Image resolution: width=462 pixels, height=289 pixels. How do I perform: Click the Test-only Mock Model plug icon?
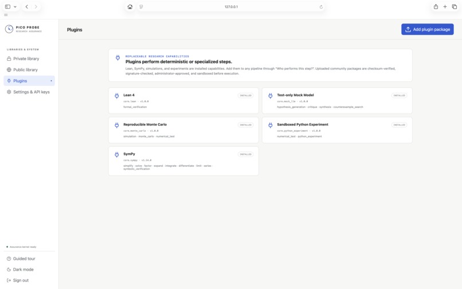point(270,96)
